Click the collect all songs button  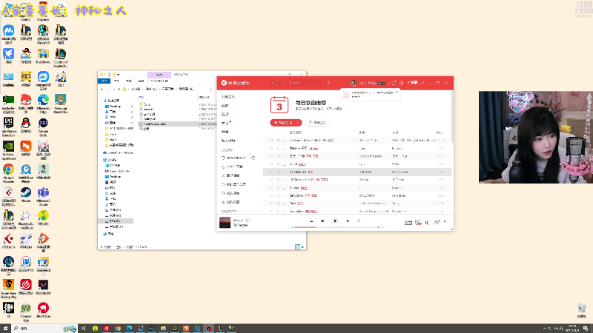coord(317,123)
